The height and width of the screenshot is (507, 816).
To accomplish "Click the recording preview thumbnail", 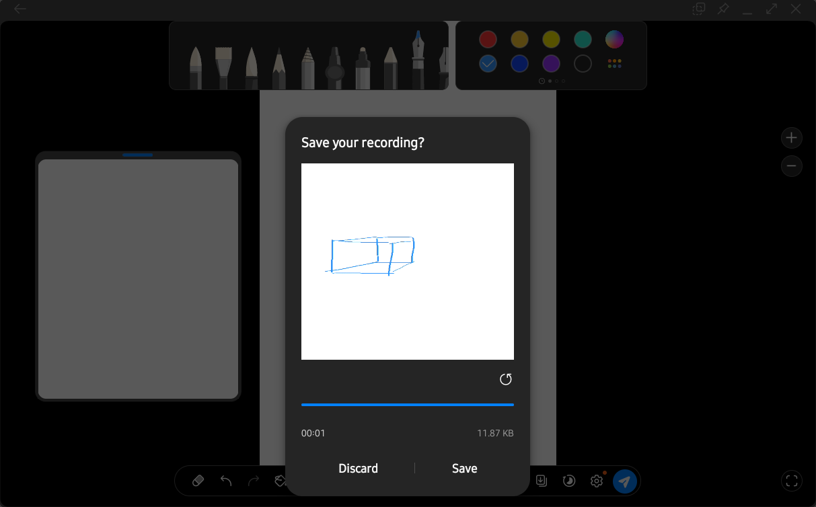I will 407,262.
